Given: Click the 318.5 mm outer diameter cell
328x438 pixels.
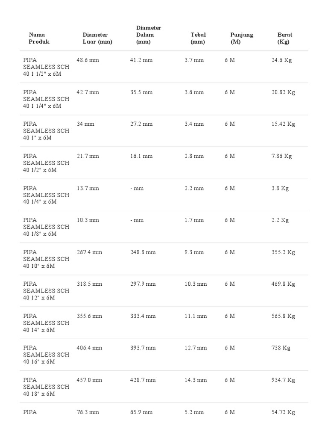Looking at the screenshot, I should click(89, 284).
